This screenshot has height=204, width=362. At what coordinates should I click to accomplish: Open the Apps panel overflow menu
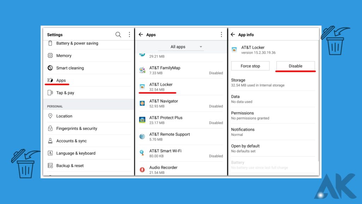coord(221,35)
